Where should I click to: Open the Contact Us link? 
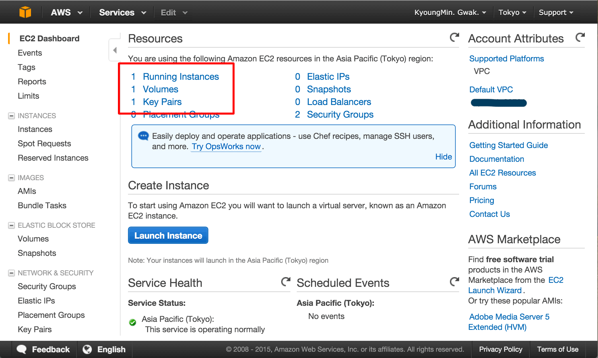coord(490,214)
